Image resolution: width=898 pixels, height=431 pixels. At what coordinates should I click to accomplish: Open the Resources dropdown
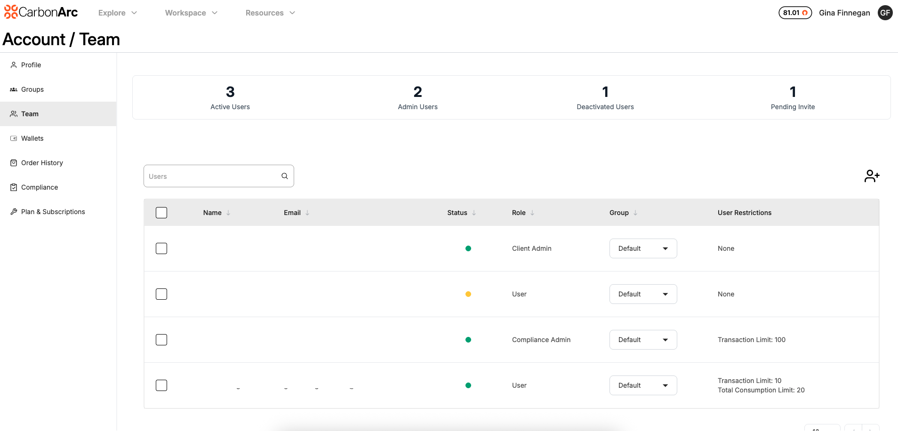270,13
